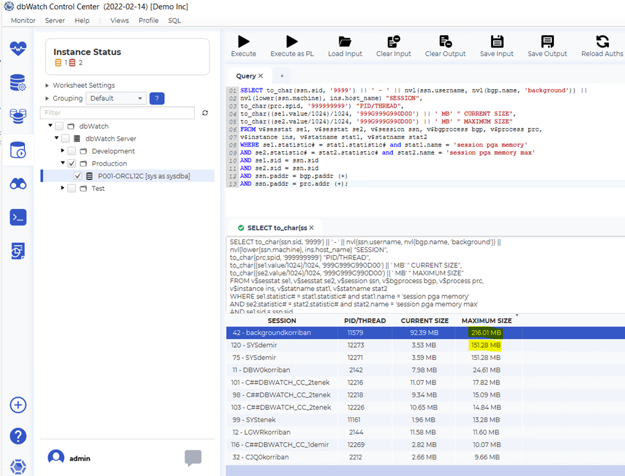The height and width of the screenshot is (476, 625).
Task: Check the Test group checkbox
Action: [72, 188]
